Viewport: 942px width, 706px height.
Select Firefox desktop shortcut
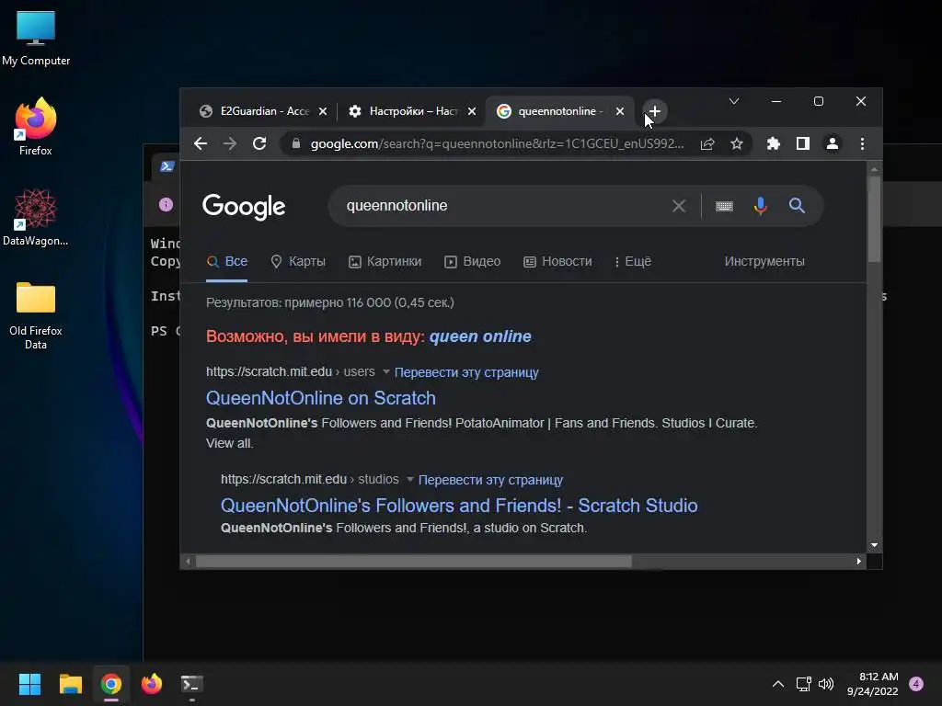(x=36, y=127)
